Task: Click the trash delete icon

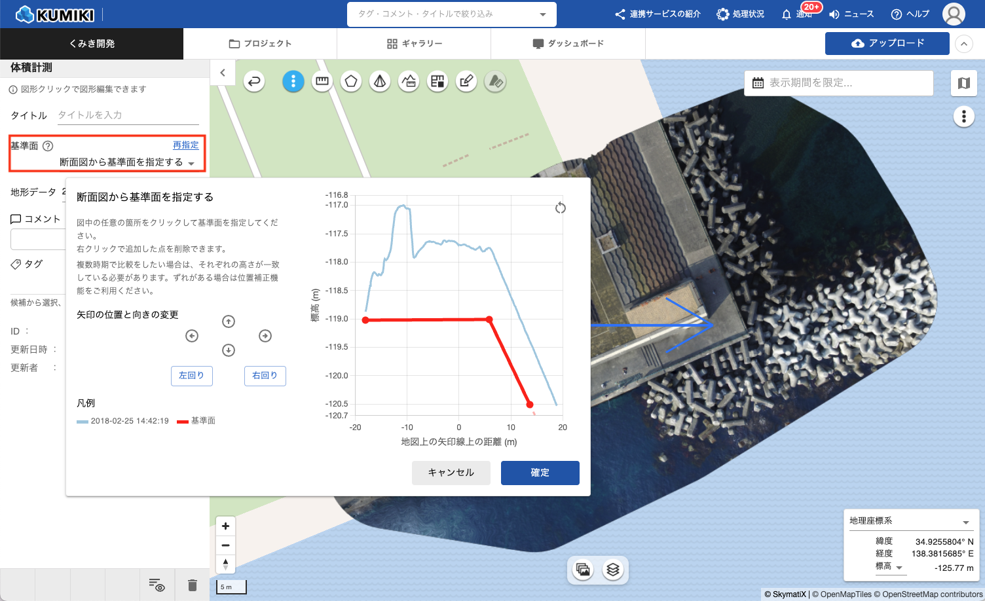Action: tap(192, 585)
